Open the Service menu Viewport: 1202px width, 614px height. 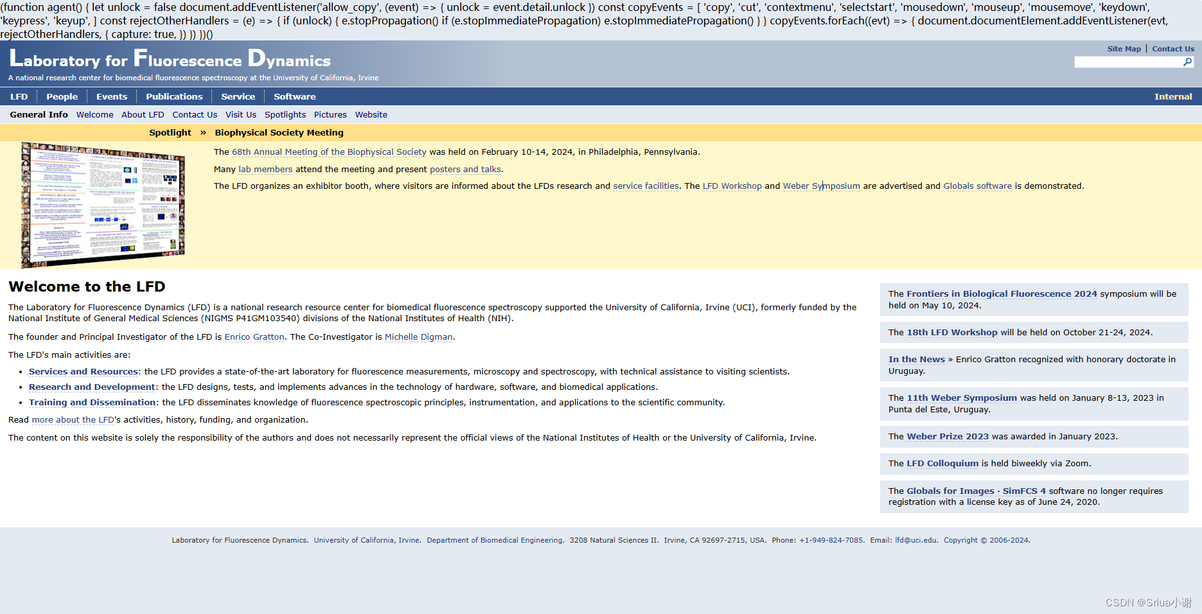tap(238, 96)
